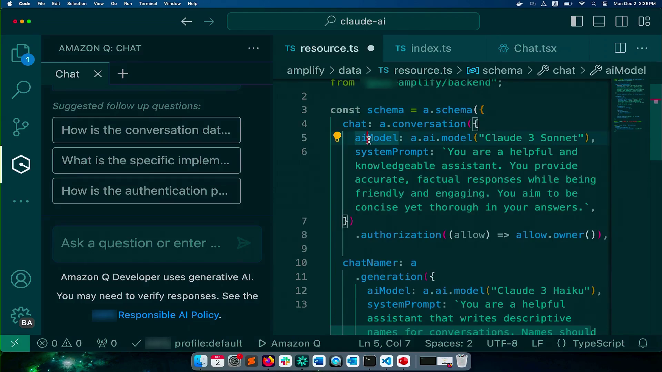Screen dimensions: 662x372
Task: Open notifications bell in status bar
Action: click(643, 343)
